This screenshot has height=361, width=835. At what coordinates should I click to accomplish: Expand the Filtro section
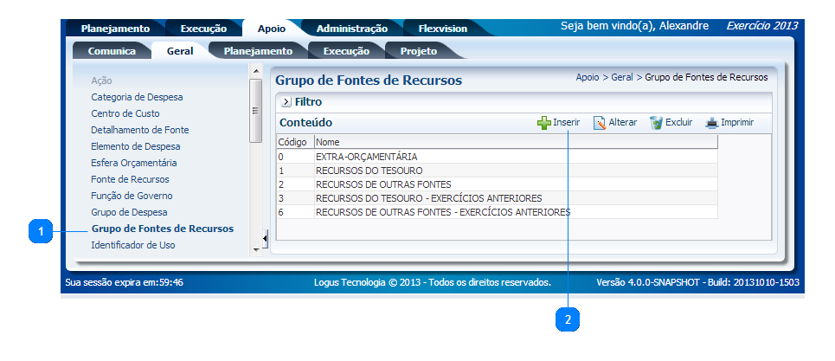[x=286, y=102]
